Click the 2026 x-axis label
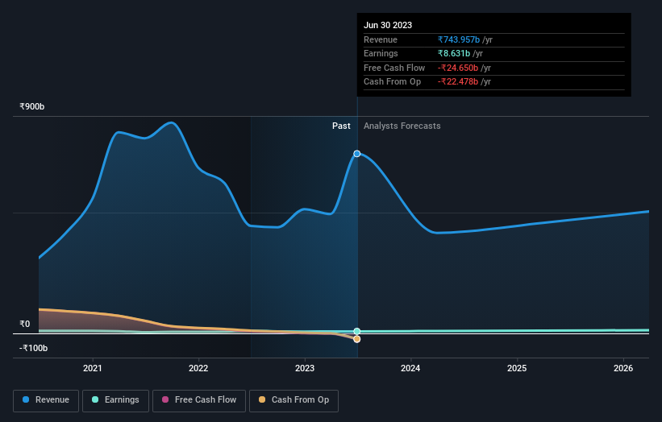This screenshot has width=662, height=422. pos(623,369)
